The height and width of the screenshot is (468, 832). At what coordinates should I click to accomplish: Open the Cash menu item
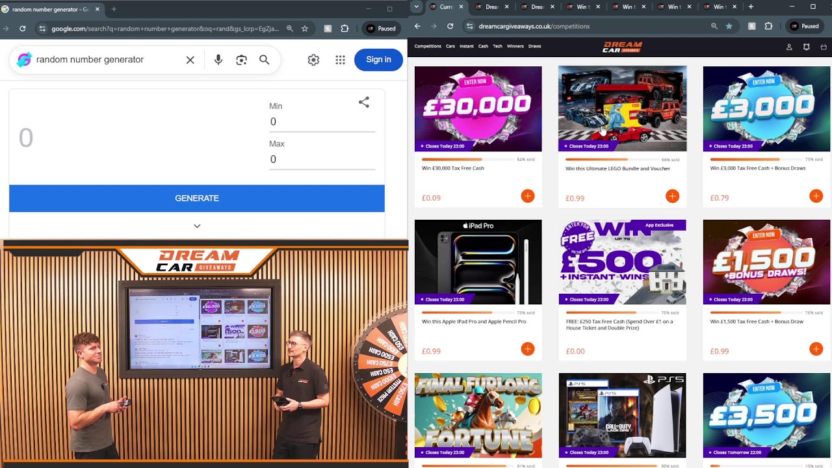coord(483,47)
